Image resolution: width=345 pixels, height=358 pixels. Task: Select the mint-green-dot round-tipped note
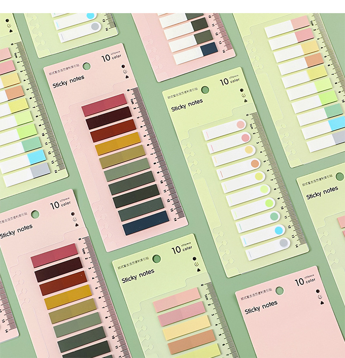tap(258, 221)
